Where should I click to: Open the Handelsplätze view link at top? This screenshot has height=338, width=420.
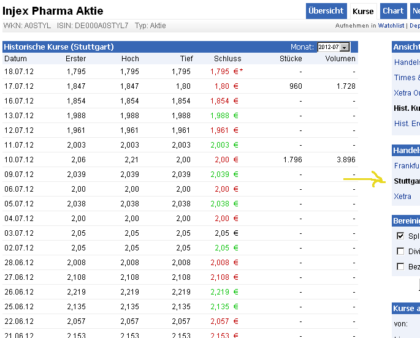(x=407, y=62)
